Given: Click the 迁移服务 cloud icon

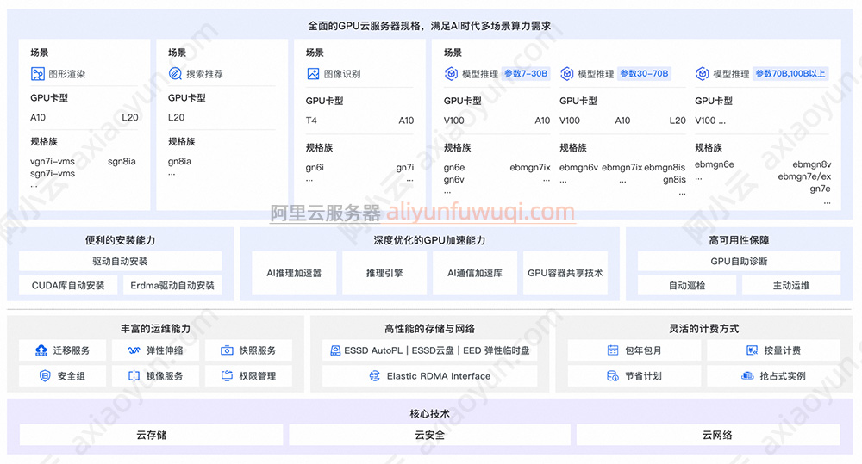Looking at the screenshot, I should [41, 350].
